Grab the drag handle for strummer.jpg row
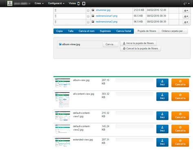Viewport: 193px width, 150px height. (x=55, y=10)
